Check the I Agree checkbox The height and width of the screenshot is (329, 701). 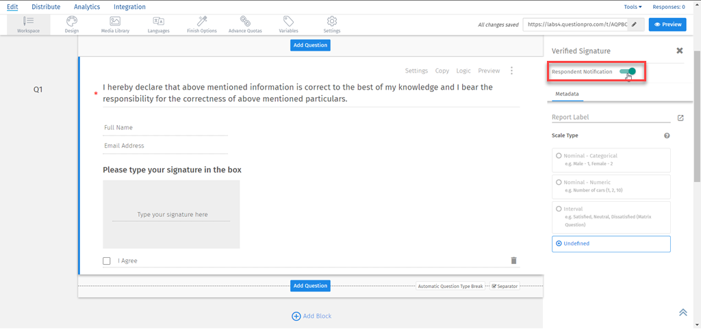point(106,261)
